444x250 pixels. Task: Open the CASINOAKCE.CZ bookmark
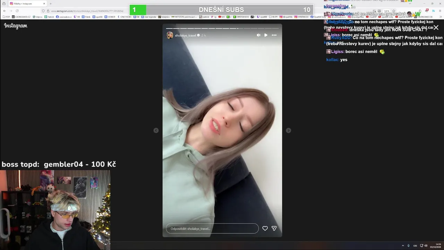point(21,17)
